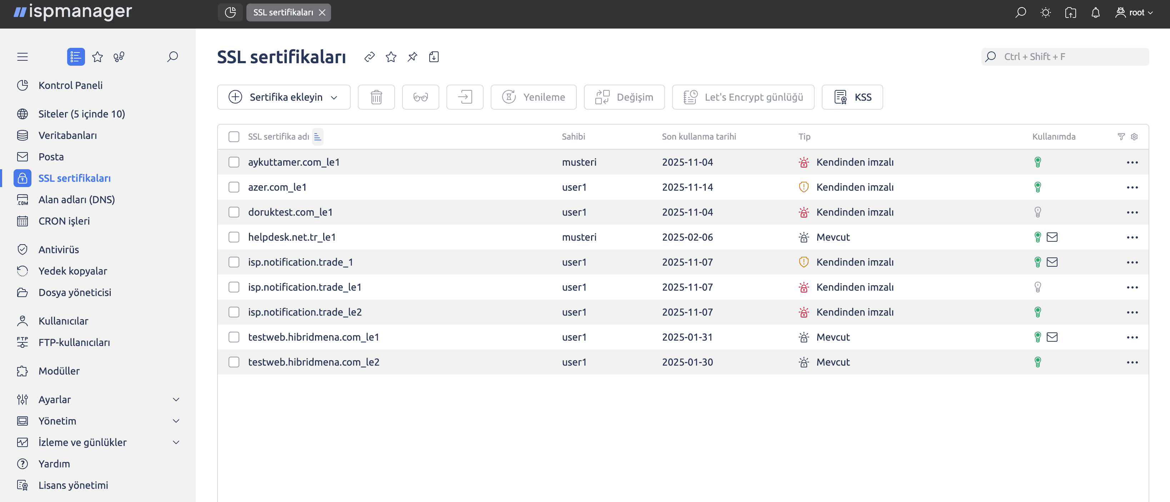Add page to favorites with star icon
Screen dimensions: 1170x502
[x=391, y=57]
